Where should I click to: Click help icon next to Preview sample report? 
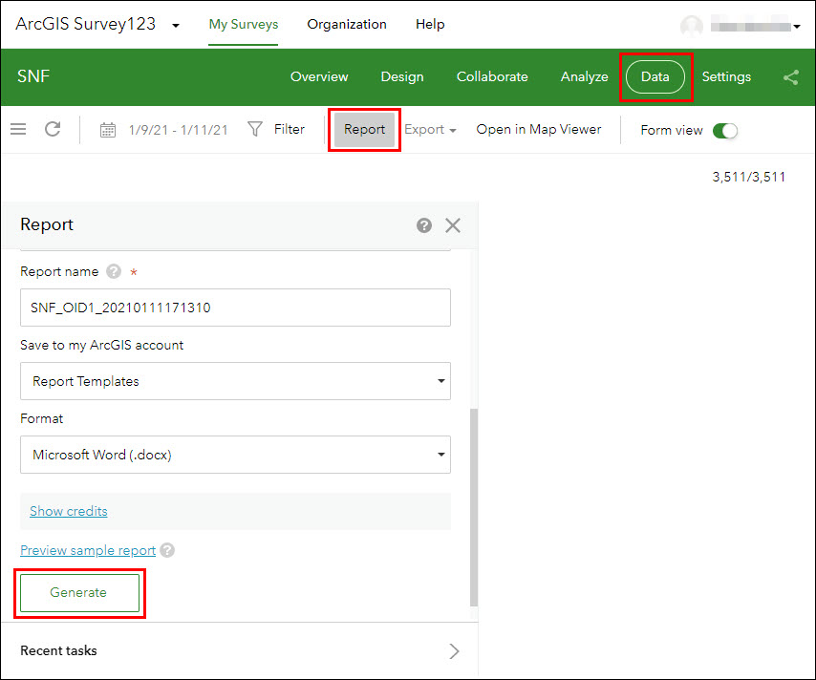(x=167, y=550)
